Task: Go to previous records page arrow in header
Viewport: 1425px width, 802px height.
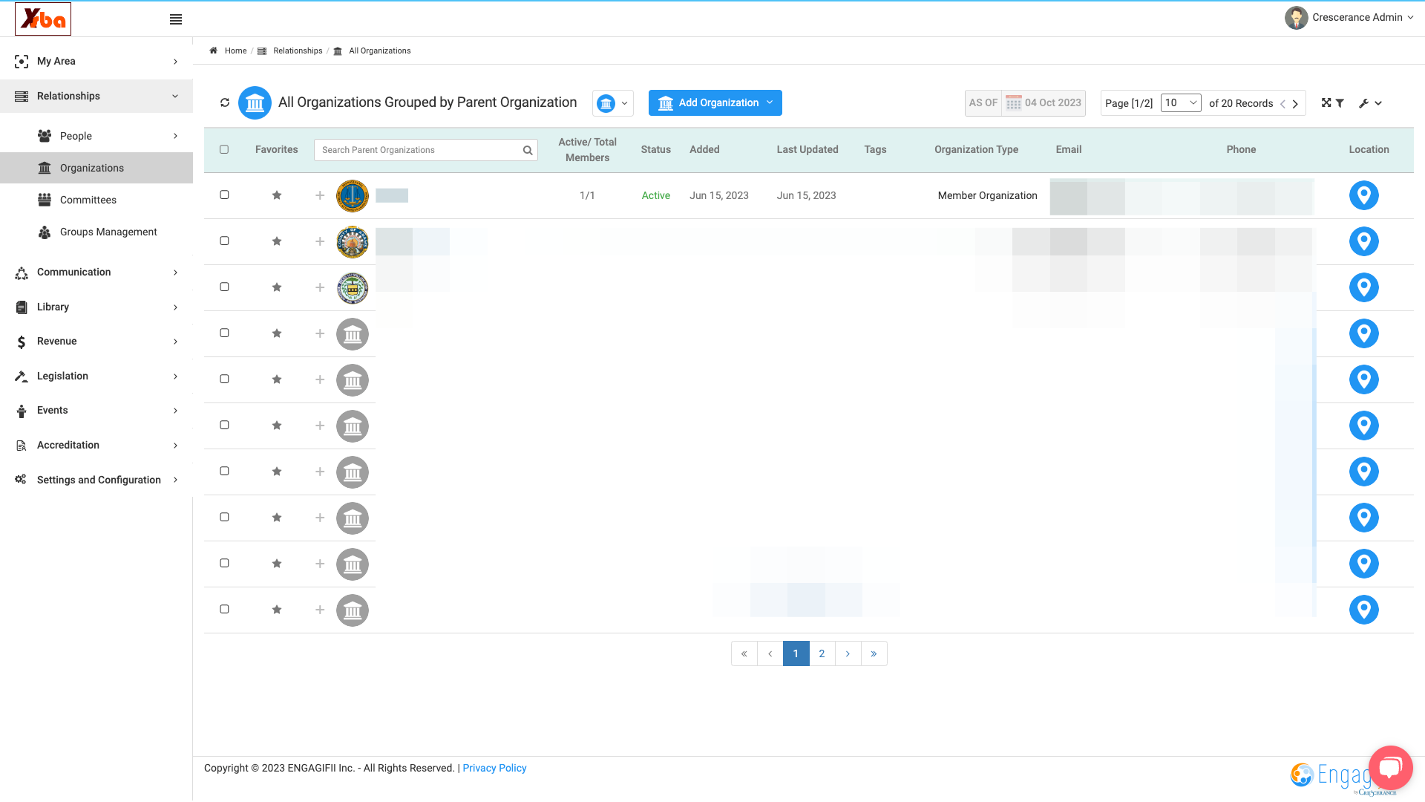Action: click(1282, 104)
